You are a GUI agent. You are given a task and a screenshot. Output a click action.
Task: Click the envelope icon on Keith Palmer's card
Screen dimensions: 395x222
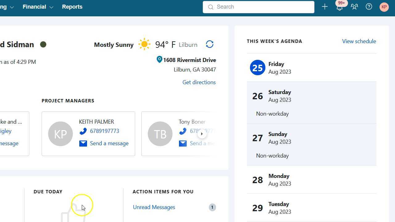[83, 143]
